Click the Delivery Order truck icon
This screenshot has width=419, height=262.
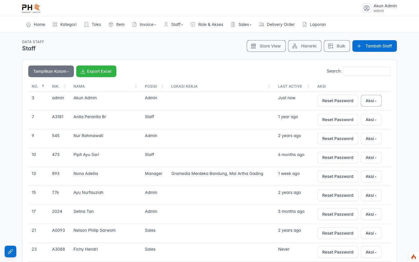(262, 24)
